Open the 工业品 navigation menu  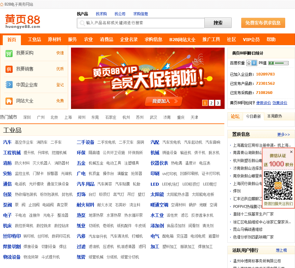tap(34, 40)
